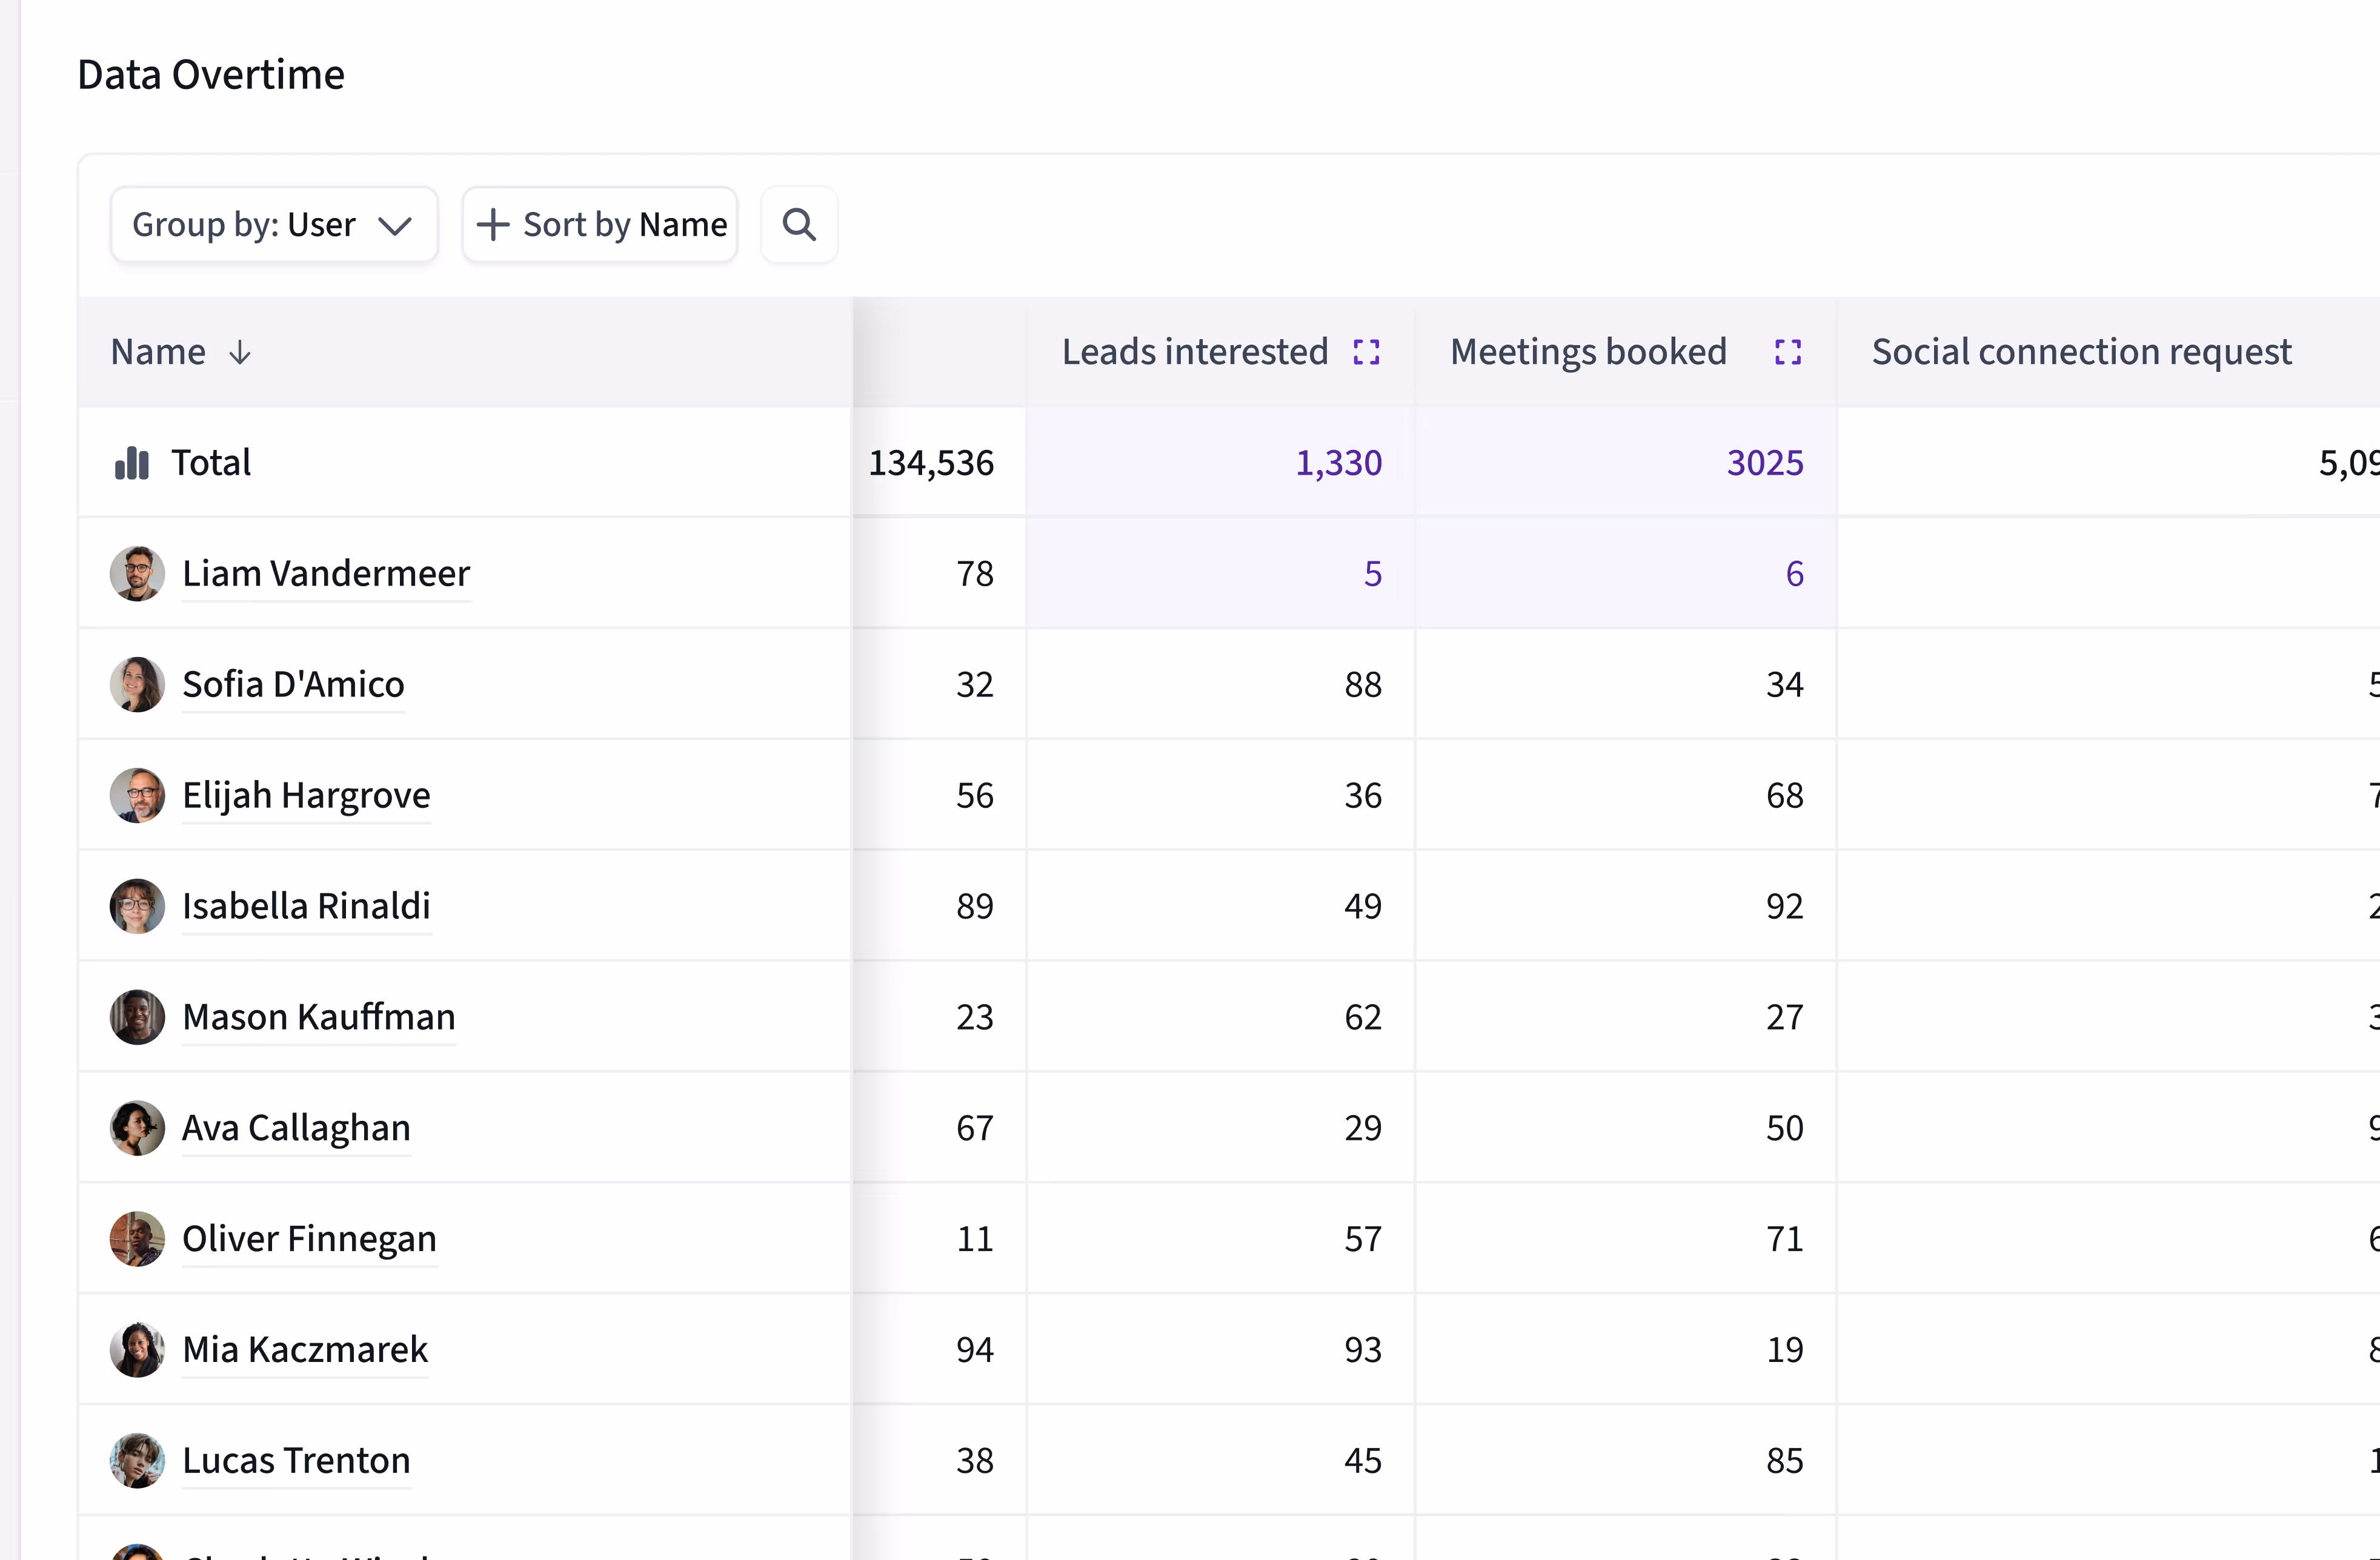Click Lucas Trenton's Meetings booked value 85
This screenshot has height=1560, width=2380.
click(1785, 1461)
